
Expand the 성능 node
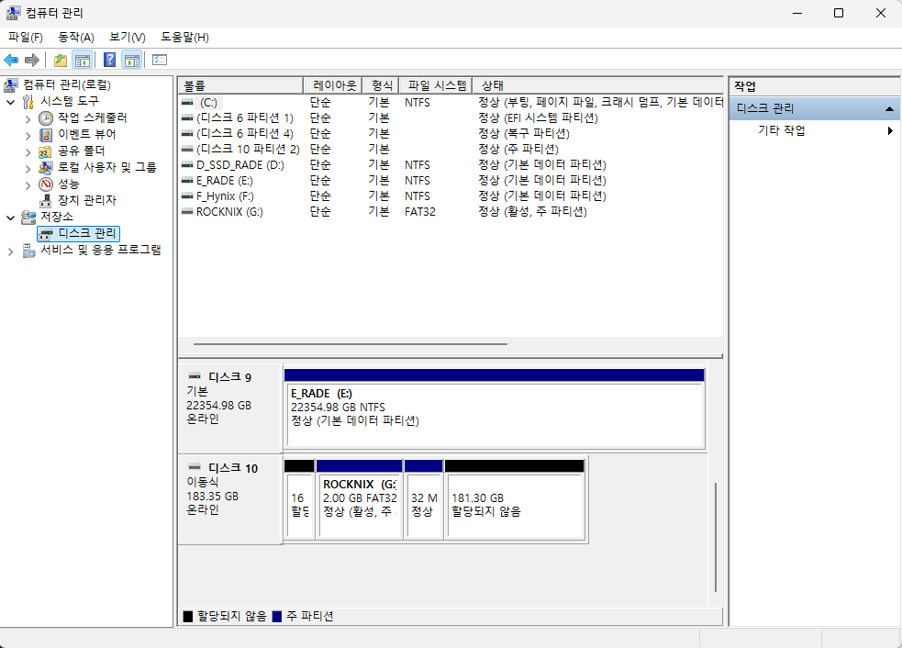tap(28, 184)
